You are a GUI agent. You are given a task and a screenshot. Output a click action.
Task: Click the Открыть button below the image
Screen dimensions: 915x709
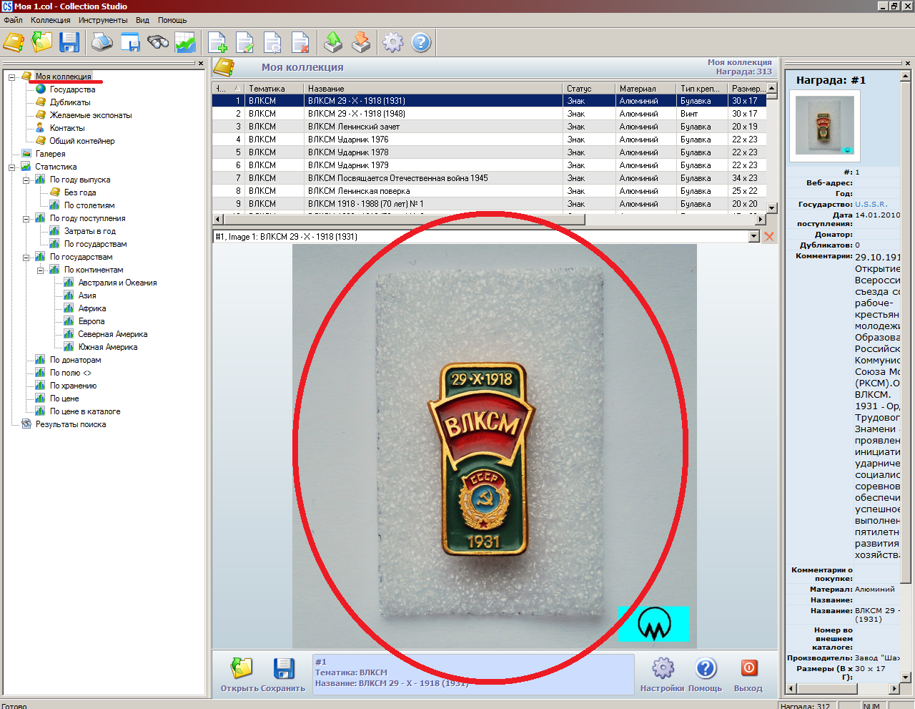point(242,675)
